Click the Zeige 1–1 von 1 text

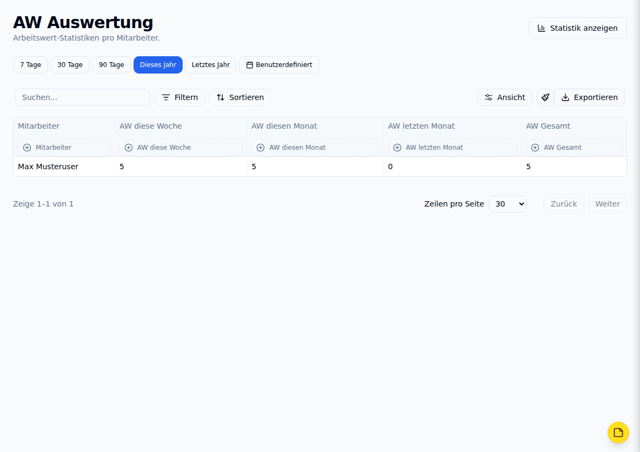(x=43, y=204)
